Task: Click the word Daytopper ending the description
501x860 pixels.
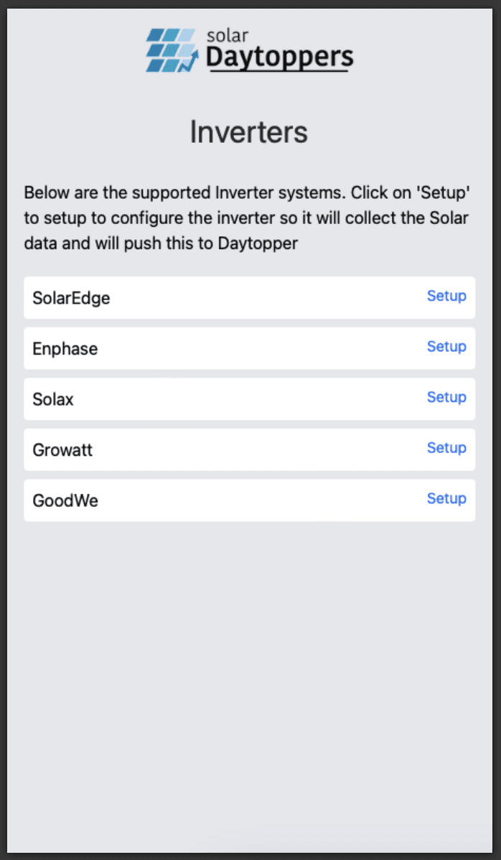Action: 258,243
